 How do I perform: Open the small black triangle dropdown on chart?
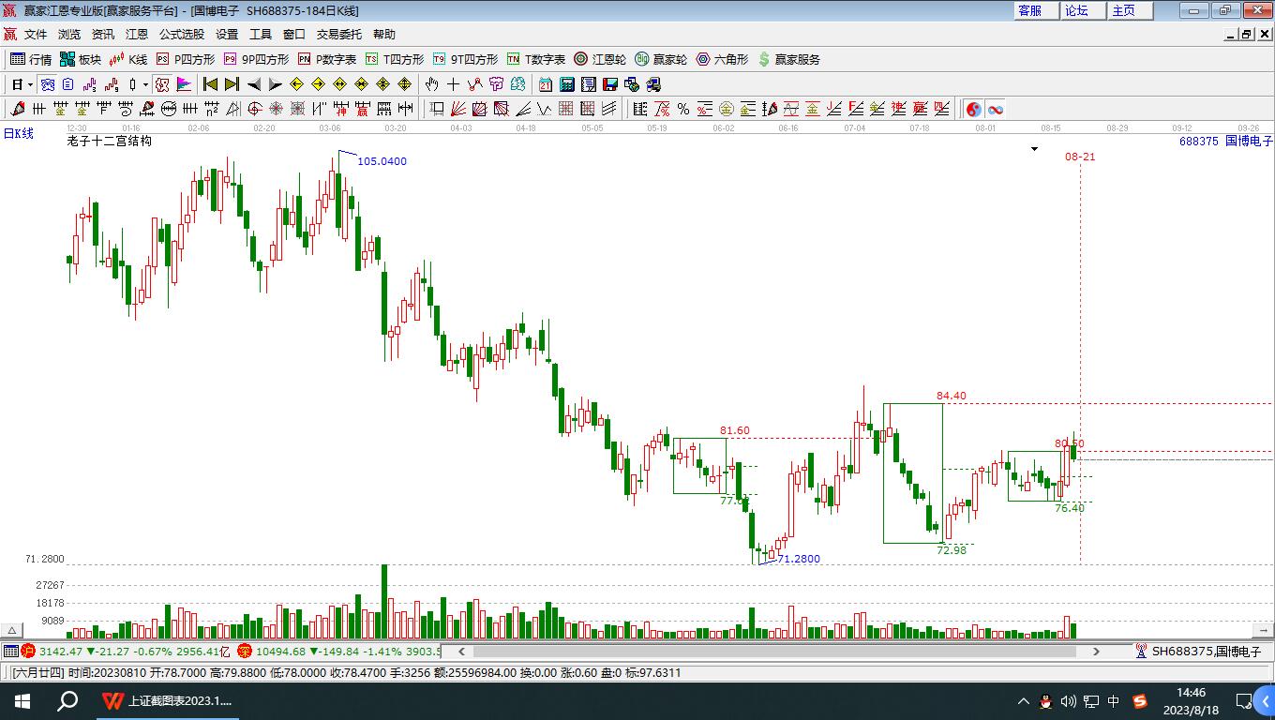[1034, 148]
